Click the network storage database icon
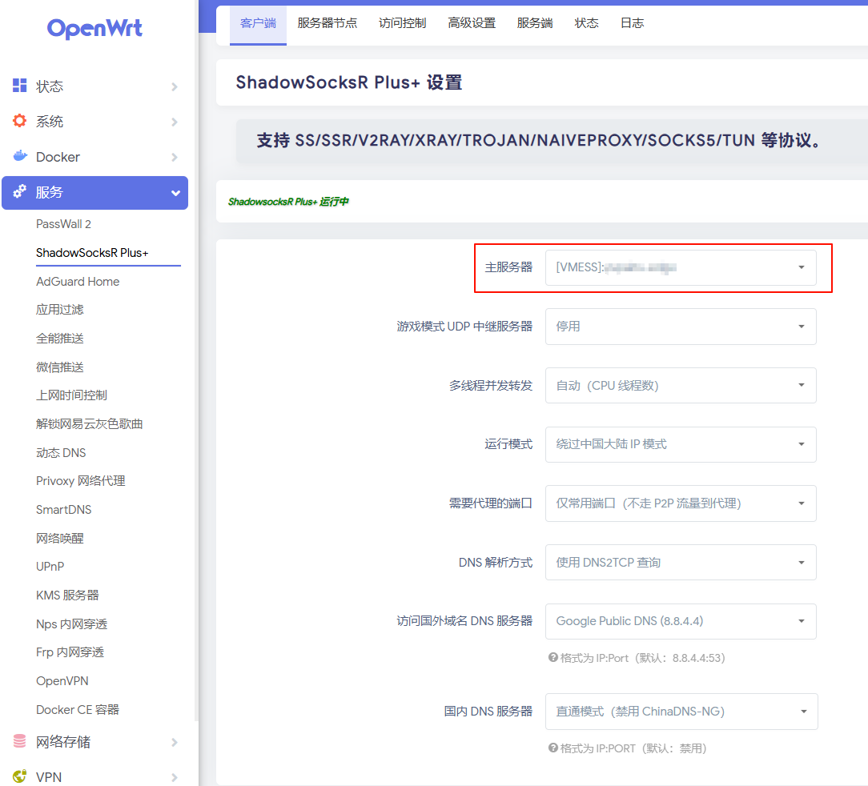868x786 pixels. click(x=19, y=742)
